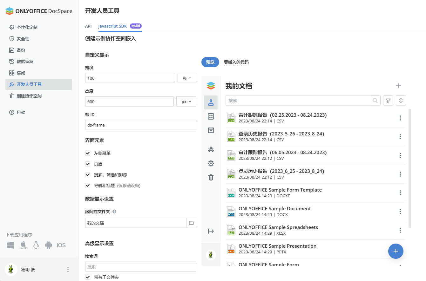The image size is (426, 281).
Task: Show the 要插入的代码 tab
Action: click(x=236, y=62)
